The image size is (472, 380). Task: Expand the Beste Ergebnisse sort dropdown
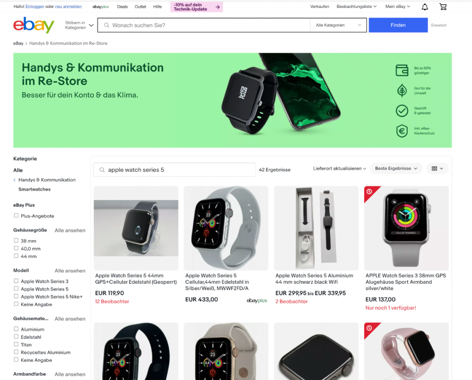396,169
